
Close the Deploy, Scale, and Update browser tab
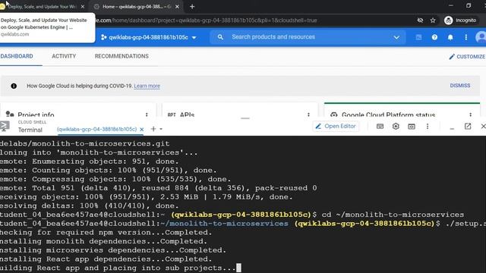tap(83, 7)
